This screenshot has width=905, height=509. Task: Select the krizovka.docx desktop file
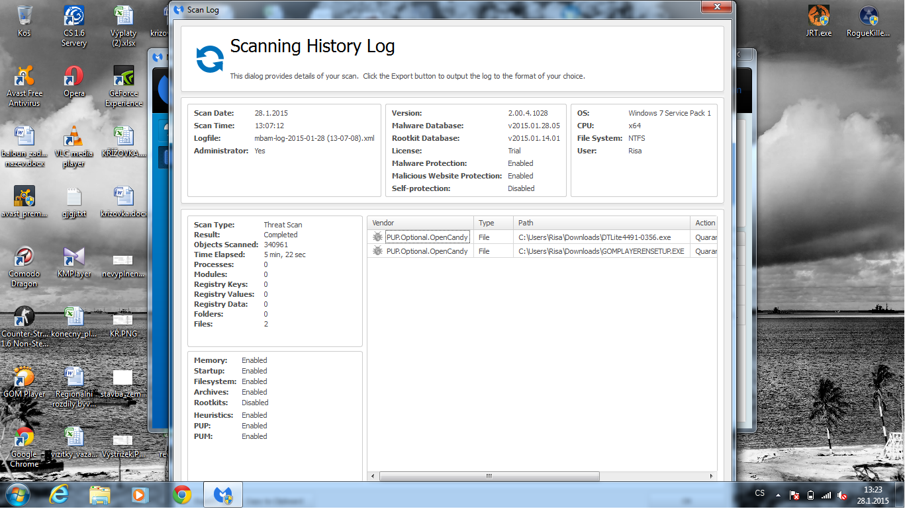click(x=124, y=202)
